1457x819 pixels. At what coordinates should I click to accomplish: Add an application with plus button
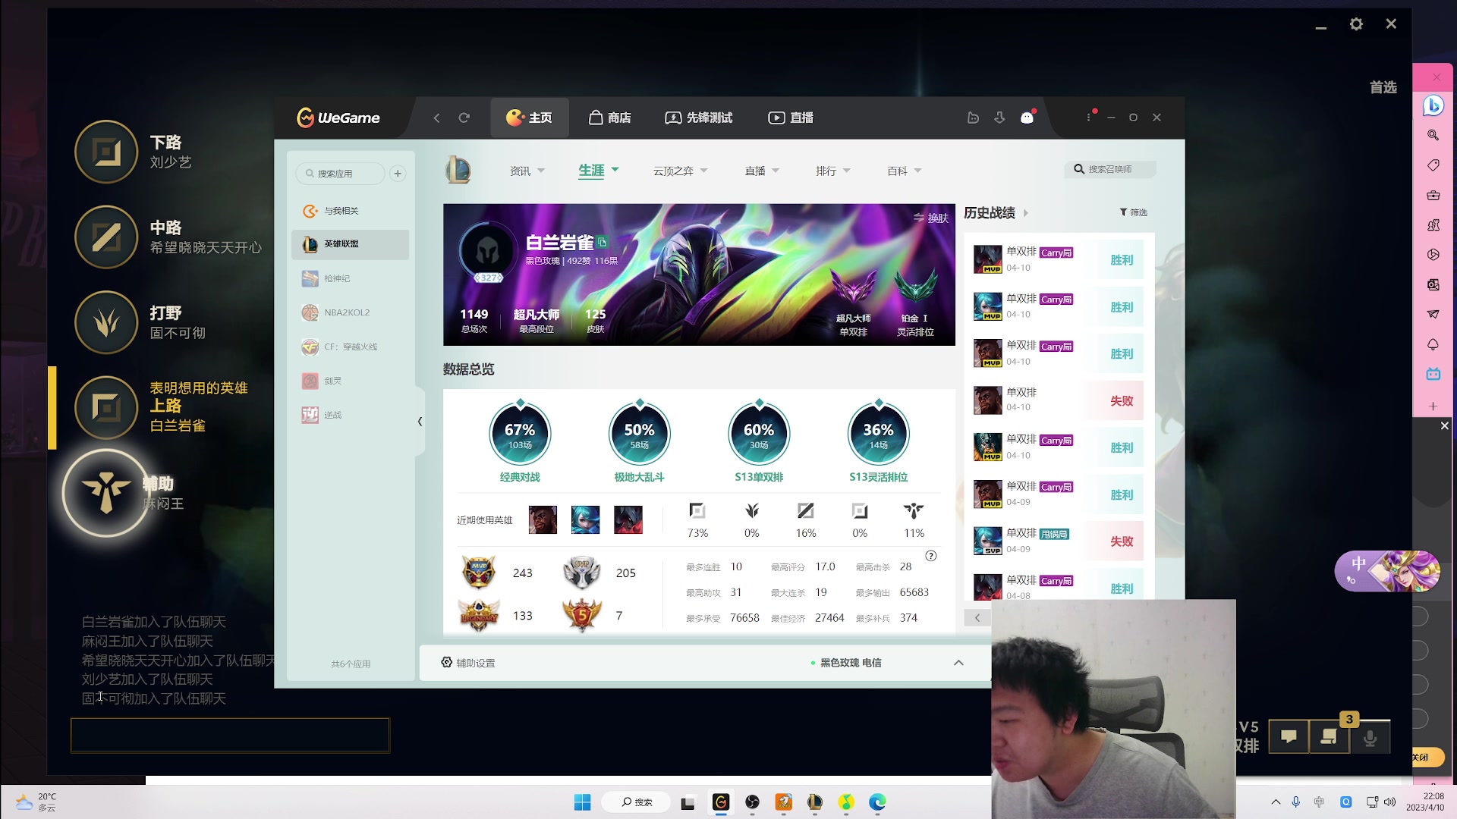click(398, 174)
